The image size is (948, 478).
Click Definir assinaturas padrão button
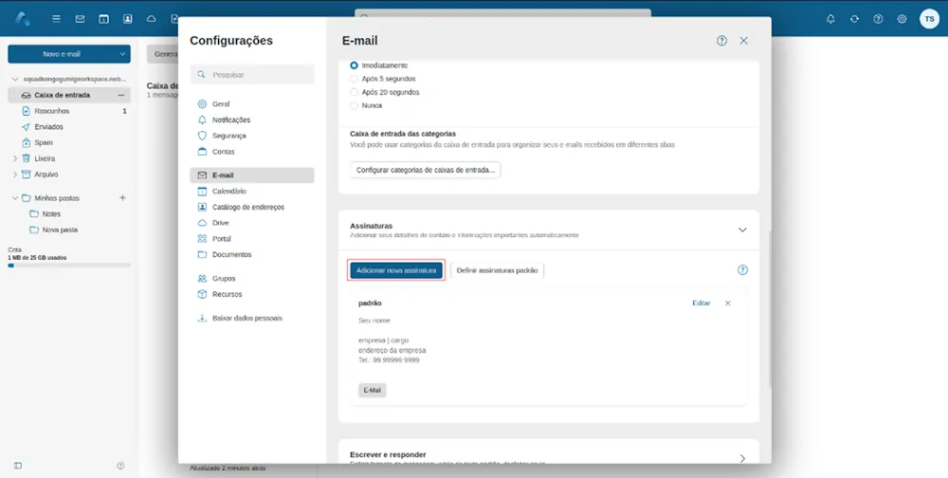497,270
